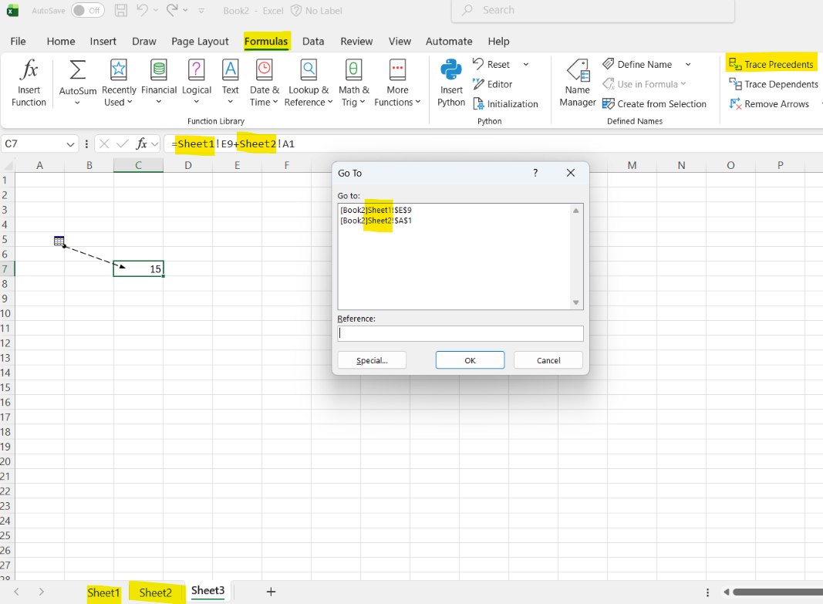Open the Formulas ribbon tab

[266, 41]
